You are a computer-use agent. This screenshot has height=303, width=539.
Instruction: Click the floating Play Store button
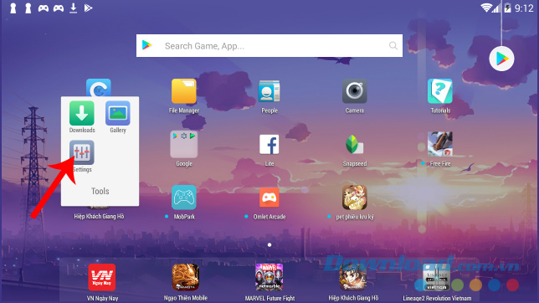tap(501, 59)
